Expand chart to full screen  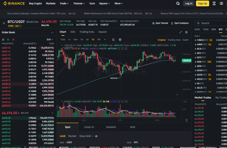pyautogui.click(x=181, y=32)
